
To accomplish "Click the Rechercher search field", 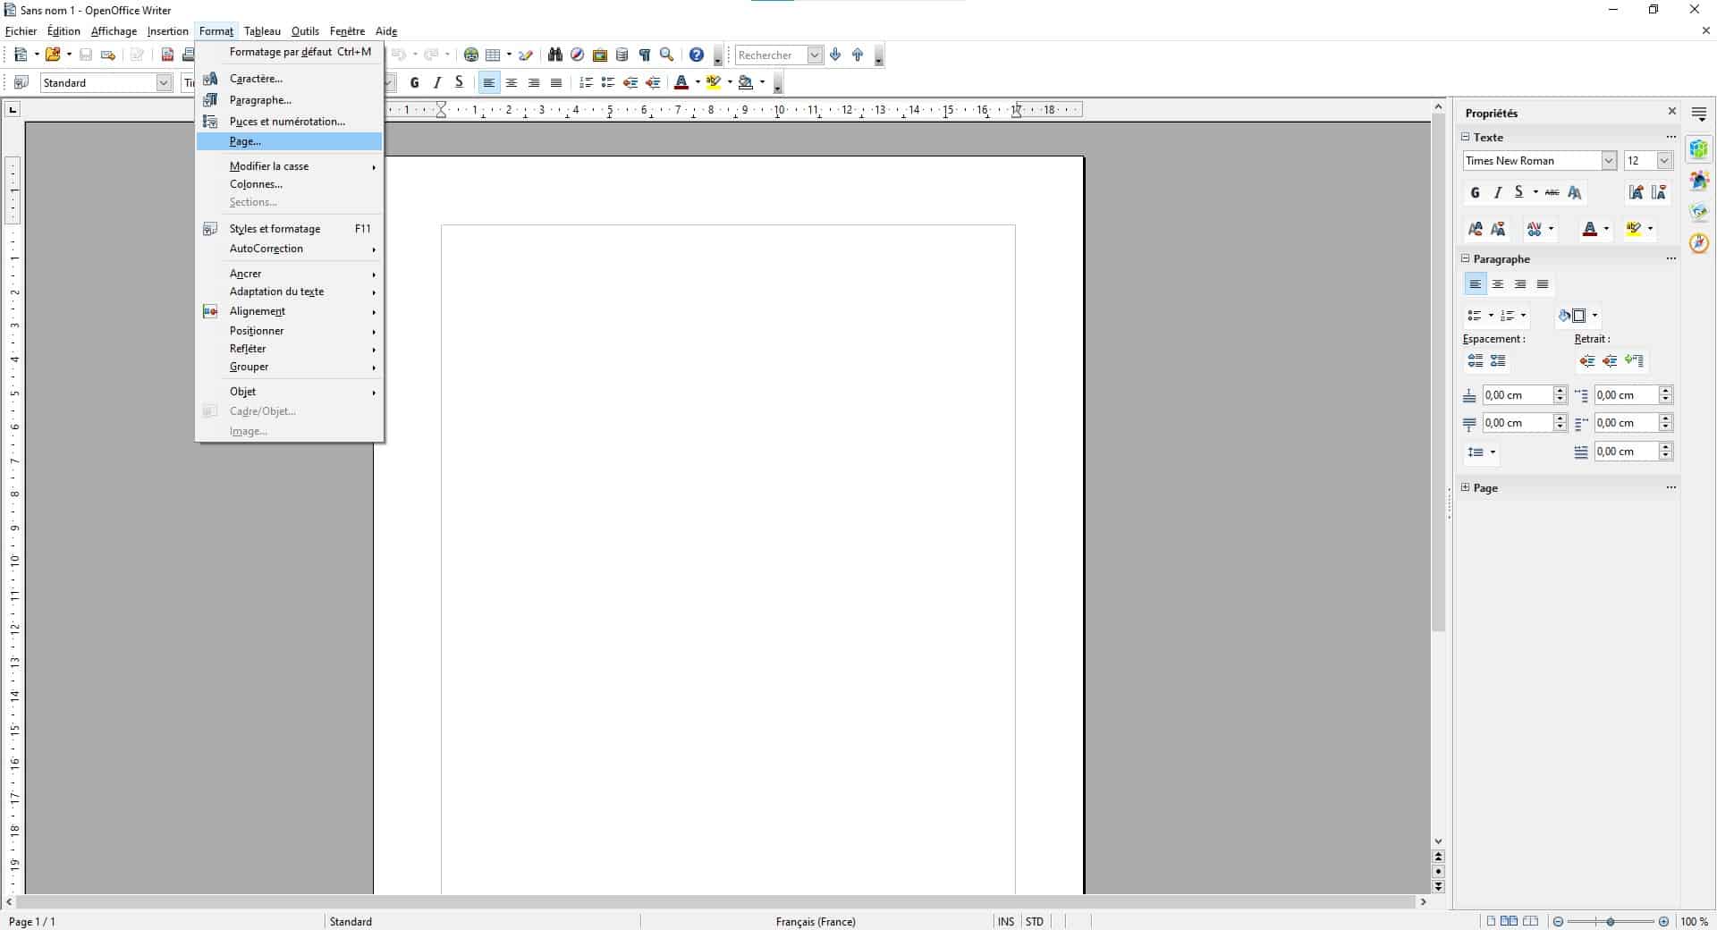I will click(770, 55).
